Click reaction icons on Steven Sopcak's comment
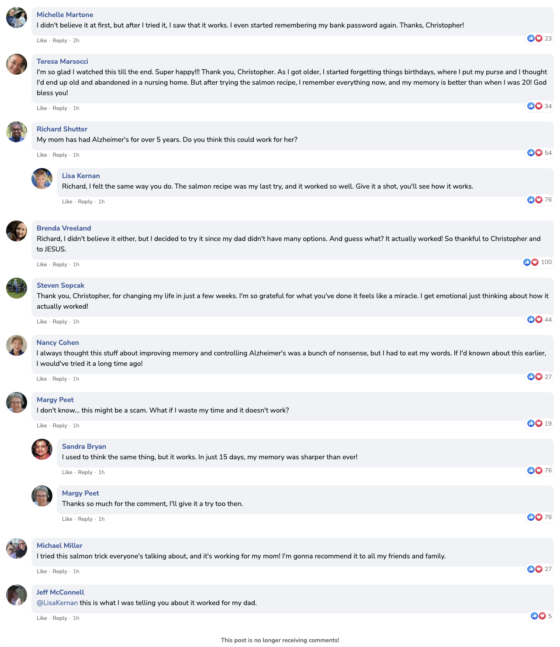This screenshot has width=560, height=647. [535, 320]
